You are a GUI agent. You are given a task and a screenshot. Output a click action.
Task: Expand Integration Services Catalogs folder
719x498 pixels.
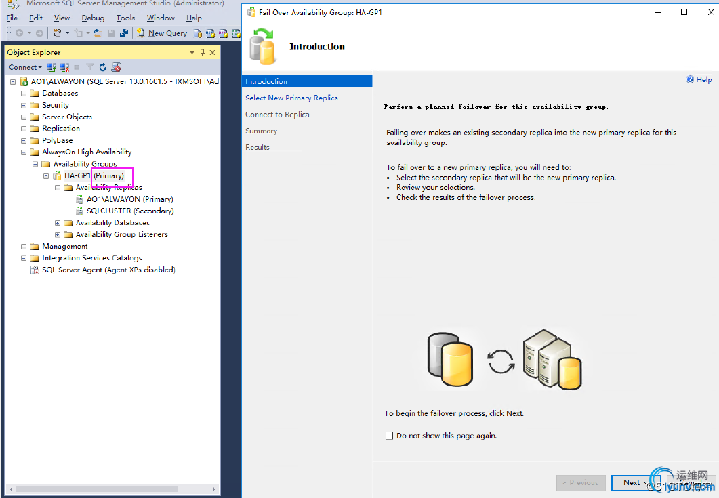[x=24, y=258]
